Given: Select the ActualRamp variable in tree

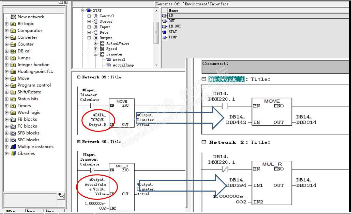Looking at the screenshot, I should tap(123, 65).
